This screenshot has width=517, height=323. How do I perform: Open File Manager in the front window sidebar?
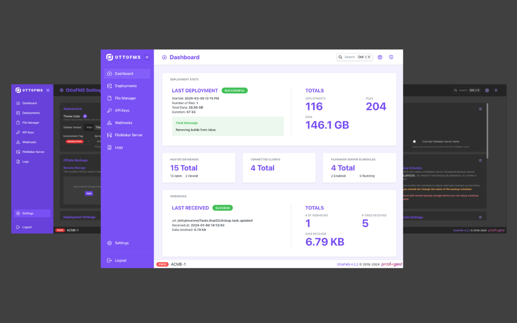click(x=127, y=98)
